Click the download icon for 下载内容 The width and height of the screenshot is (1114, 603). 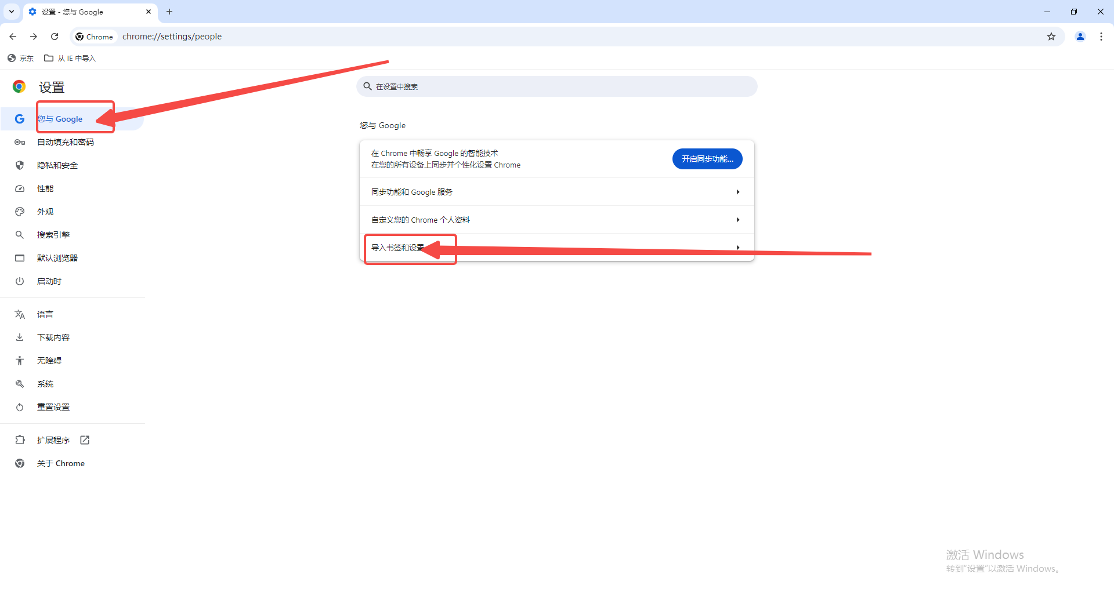tap(20, 337)
